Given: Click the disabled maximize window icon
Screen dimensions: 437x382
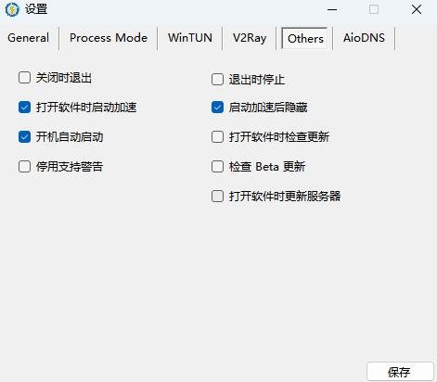Looking at the screenshot, I should coord(374,9).
